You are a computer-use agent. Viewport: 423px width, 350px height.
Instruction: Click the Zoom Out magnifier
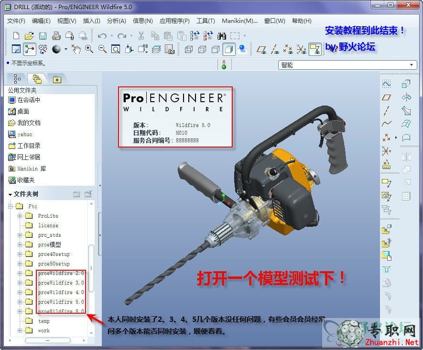tap(102, 49)
